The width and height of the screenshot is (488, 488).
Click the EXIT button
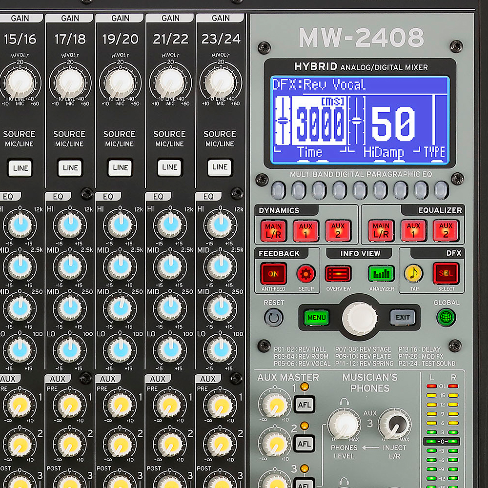(403, 317)
